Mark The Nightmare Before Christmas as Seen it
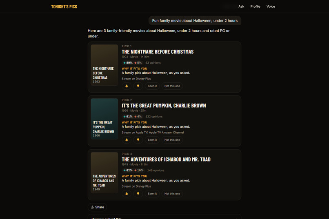 152,86
